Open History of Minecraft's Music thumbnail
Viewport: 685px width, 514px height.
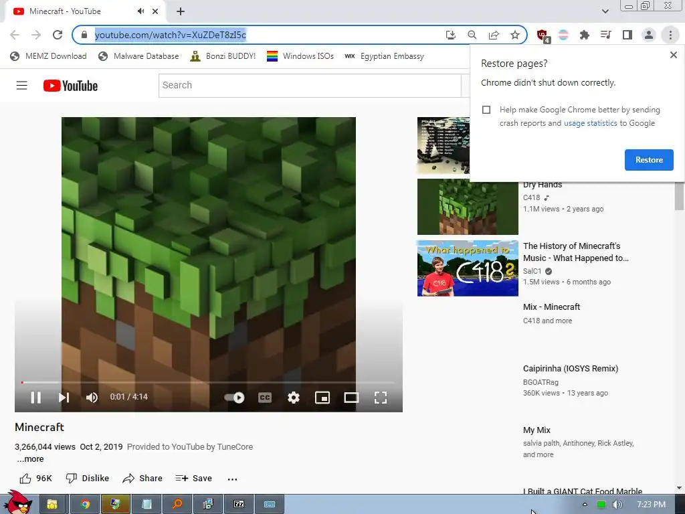(x=468, y=268)
